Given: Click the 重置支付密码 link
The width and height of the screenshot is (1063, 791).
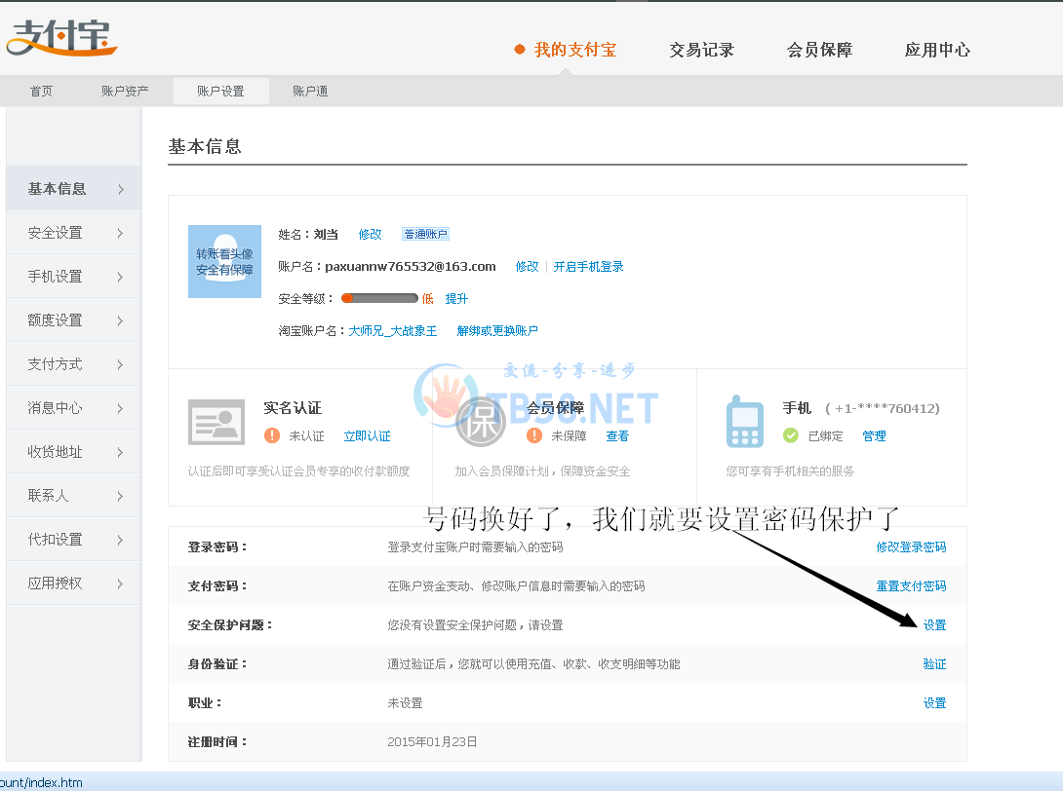Looking at the screenshot, I should [911, 586].
